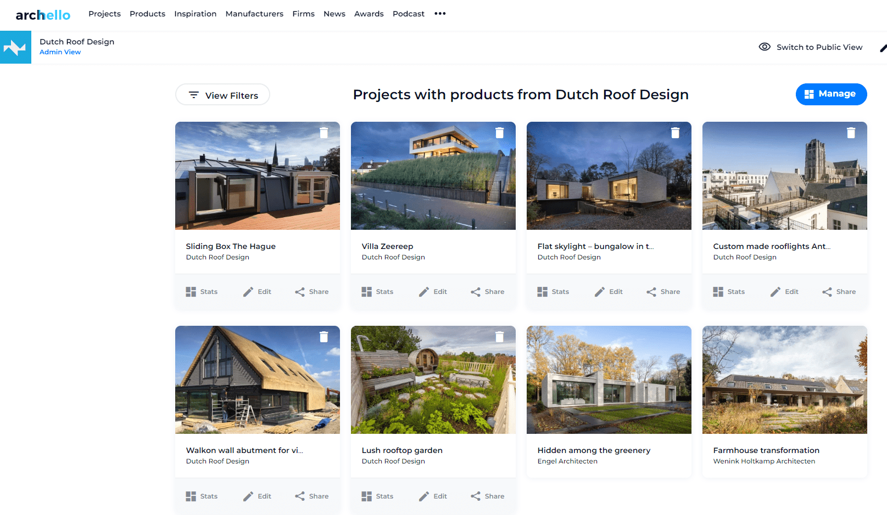Open the Manufacturers menu

pos(254,14)
